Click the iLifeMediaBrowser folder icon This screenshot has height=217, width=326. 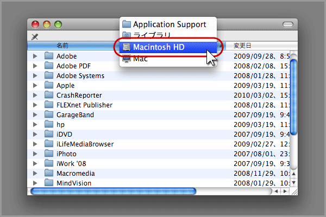pos(49,143)
